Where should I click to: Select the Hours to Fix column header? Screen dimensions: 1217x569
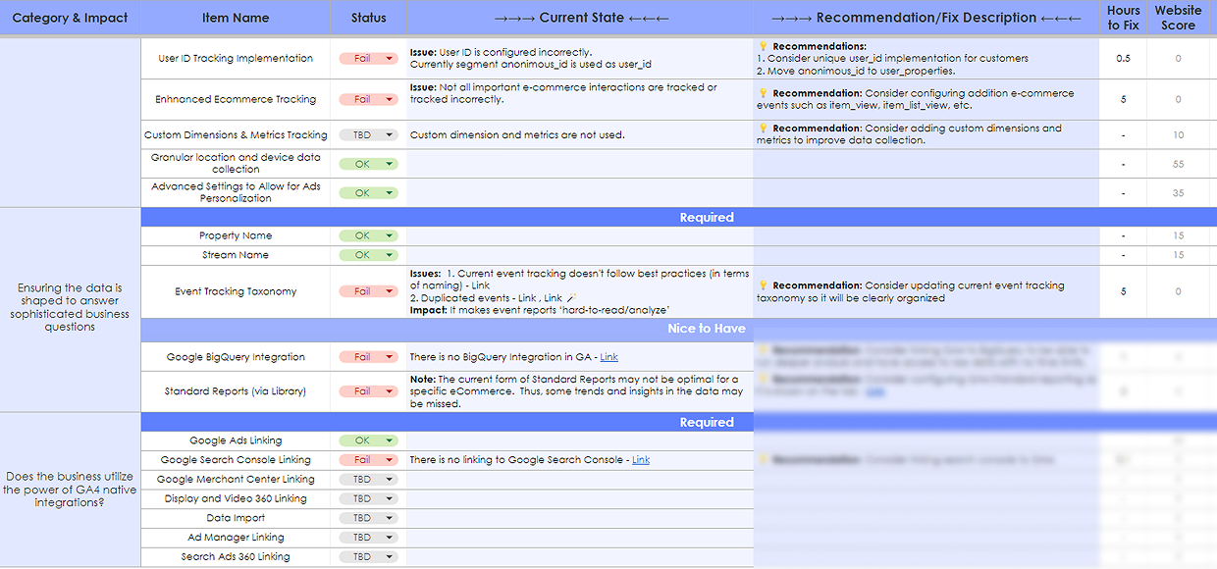tap(1123, 18)
